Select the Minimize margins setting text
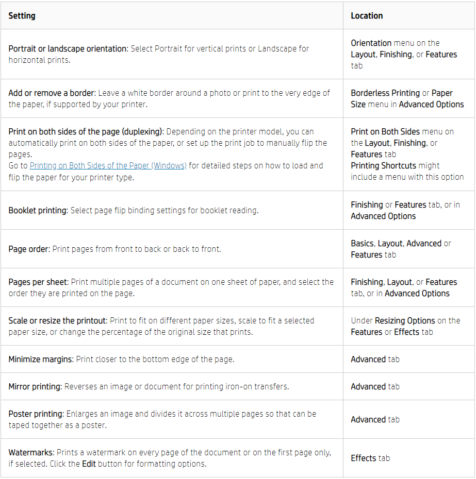 (x=41, y=360)
